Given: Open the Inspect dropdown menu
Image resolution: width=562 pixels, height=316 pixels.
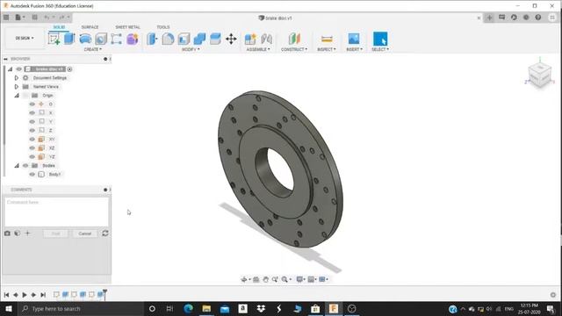Looking at the screenshot, I should (x=327, y=49).
